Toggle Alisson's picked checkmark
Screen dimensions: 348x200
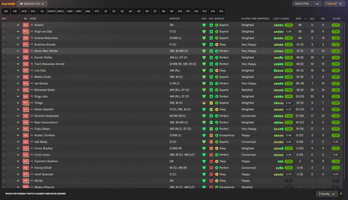tap(4, 25)
